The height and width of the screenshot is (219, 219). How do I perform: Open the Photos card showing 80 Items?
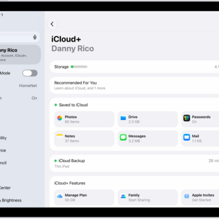point(84,119)
